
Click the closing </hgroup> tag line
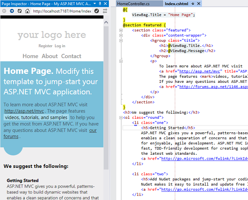pos(160,56)
